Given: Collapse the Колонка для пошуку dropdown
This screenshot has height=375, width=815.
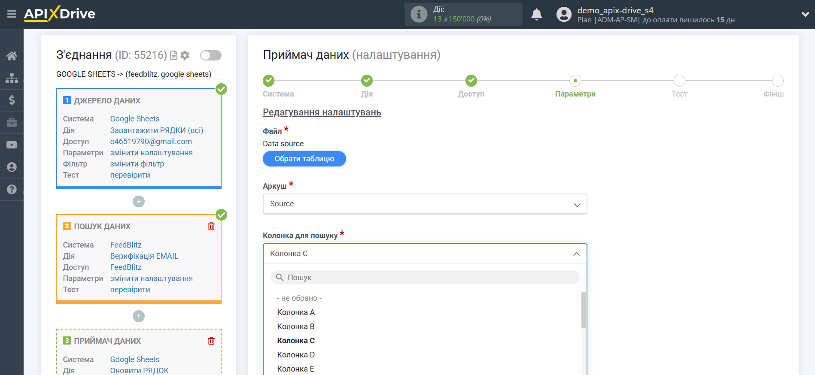Looking at the screenshot, I should (425, 254).
